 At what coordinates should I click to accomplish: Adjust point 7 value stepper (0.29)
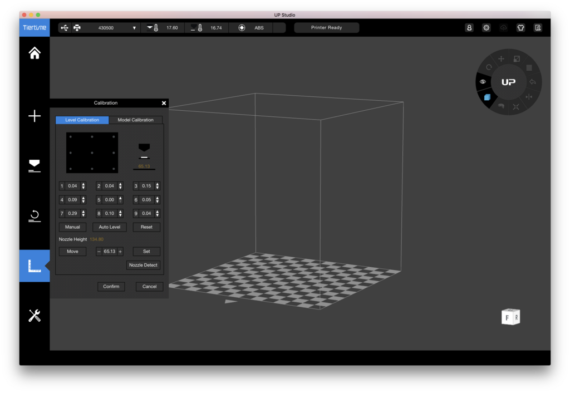pos(83,213)
